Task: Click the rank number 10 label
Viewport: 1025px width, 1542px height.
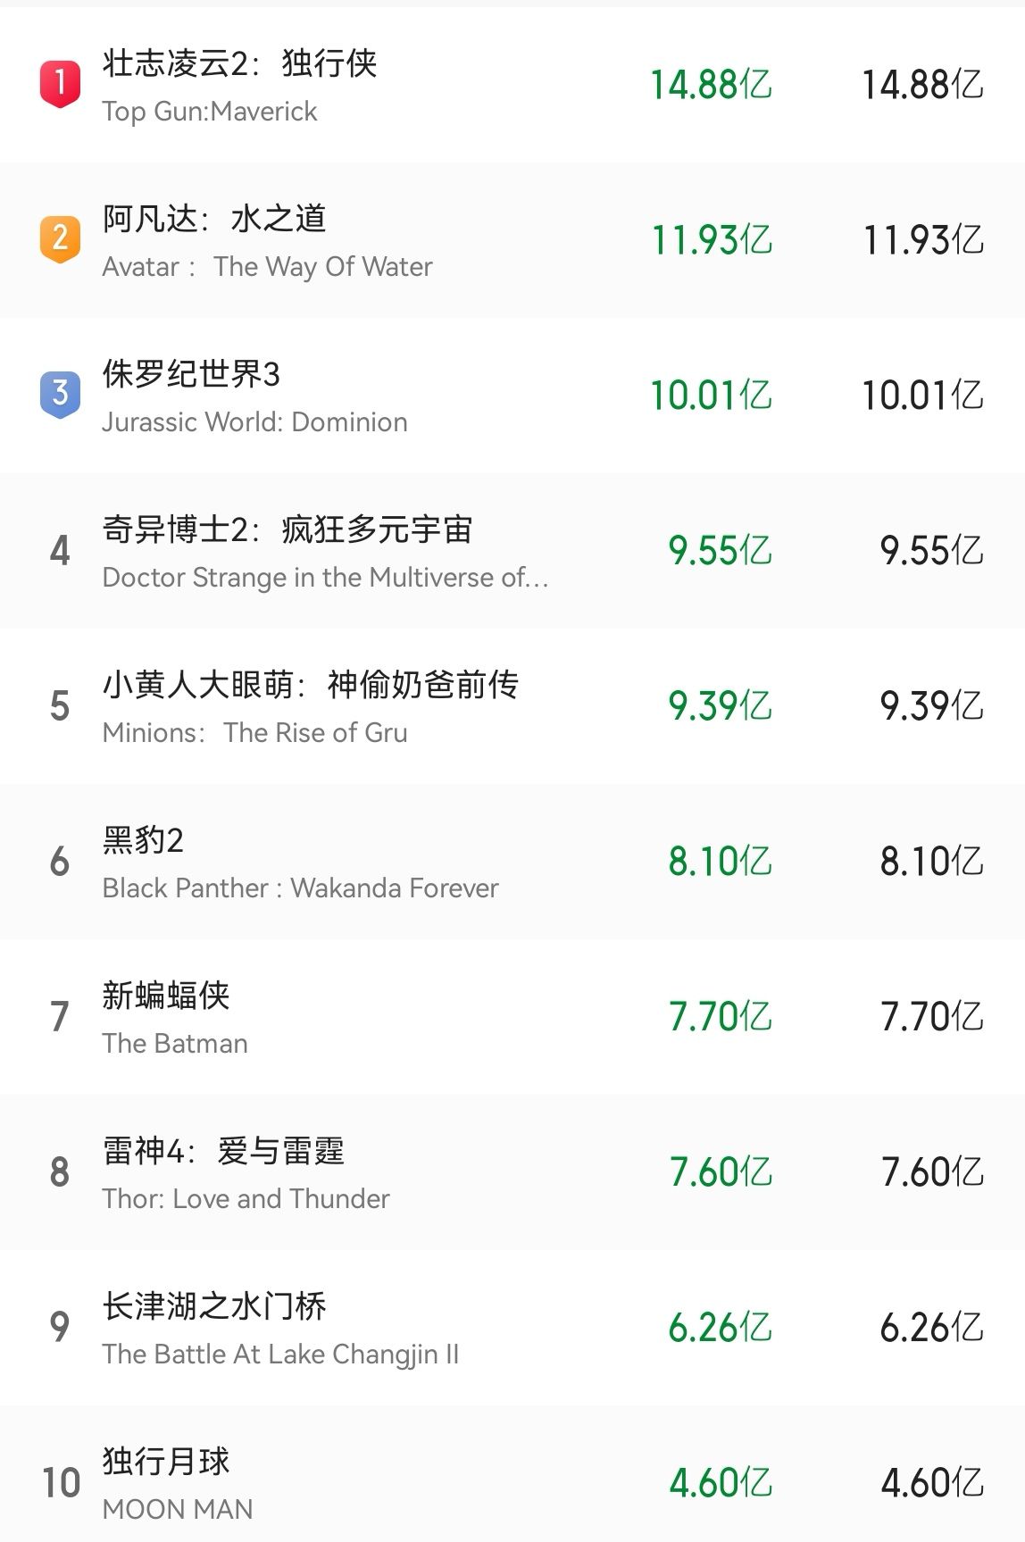Action: tap(61, 1483)
